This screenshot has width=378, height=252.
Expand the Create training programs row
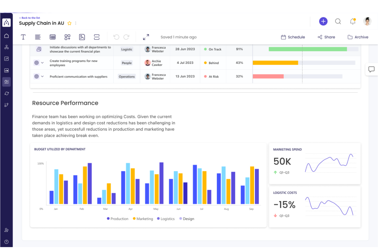42,63
